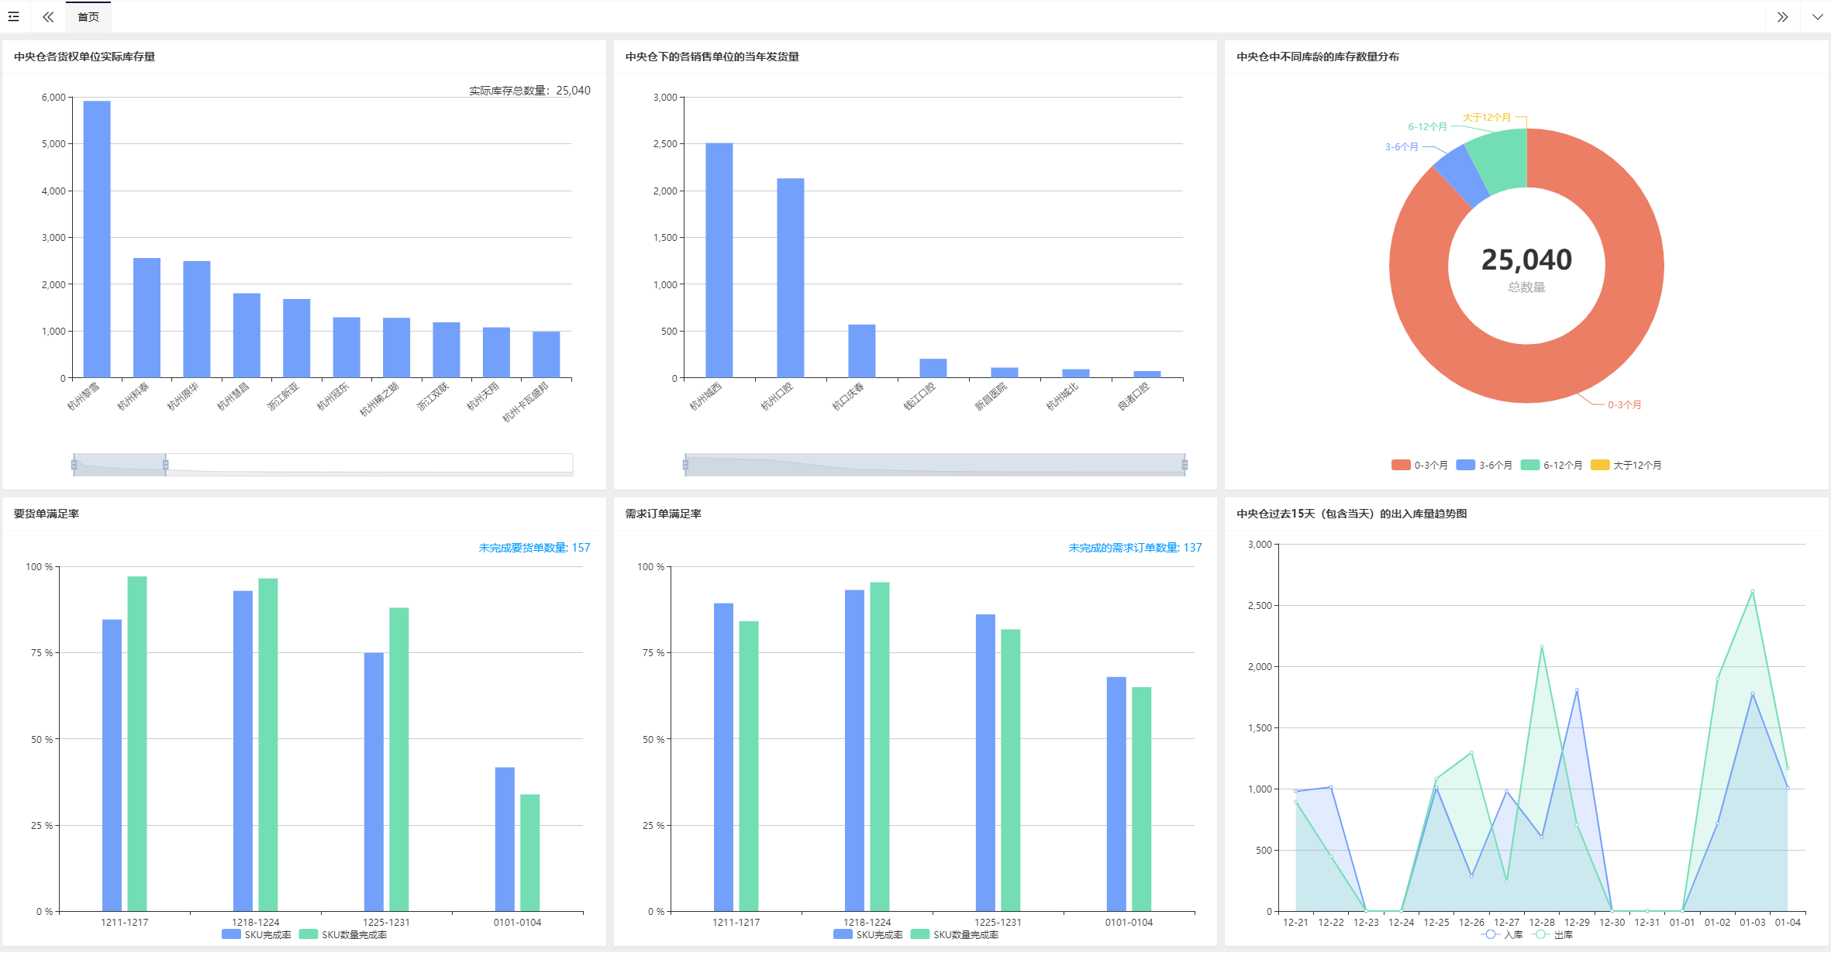Toggle SKU完成率 legend in 要货单满足率 chart
This screenshot has height=980, width=1831.
[x=257, y=934]
